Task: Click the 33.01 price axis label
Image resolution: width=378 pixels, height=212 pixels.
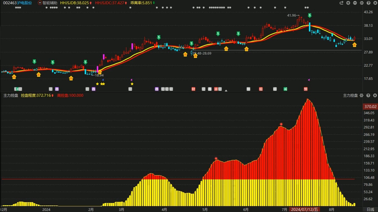Action: pos(369,39)
